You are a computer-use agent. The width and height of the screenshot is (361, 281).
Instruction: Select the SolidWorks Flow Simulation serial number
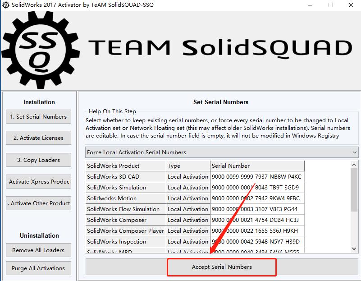(256, 209)
